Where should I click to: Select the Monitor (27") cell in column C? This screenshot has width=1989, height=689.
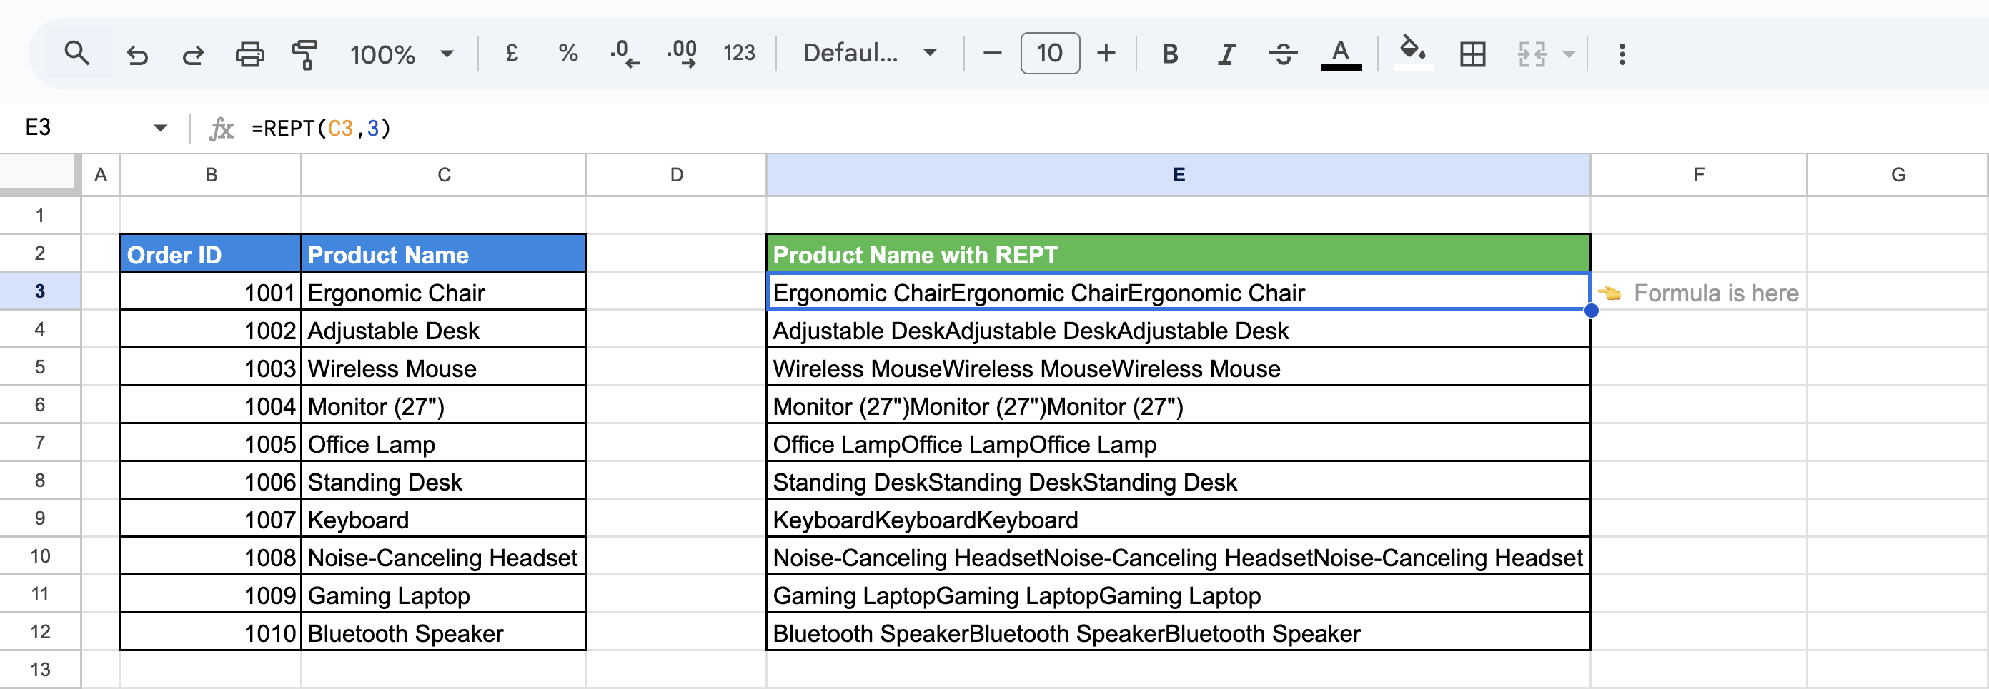coord(443,405)
